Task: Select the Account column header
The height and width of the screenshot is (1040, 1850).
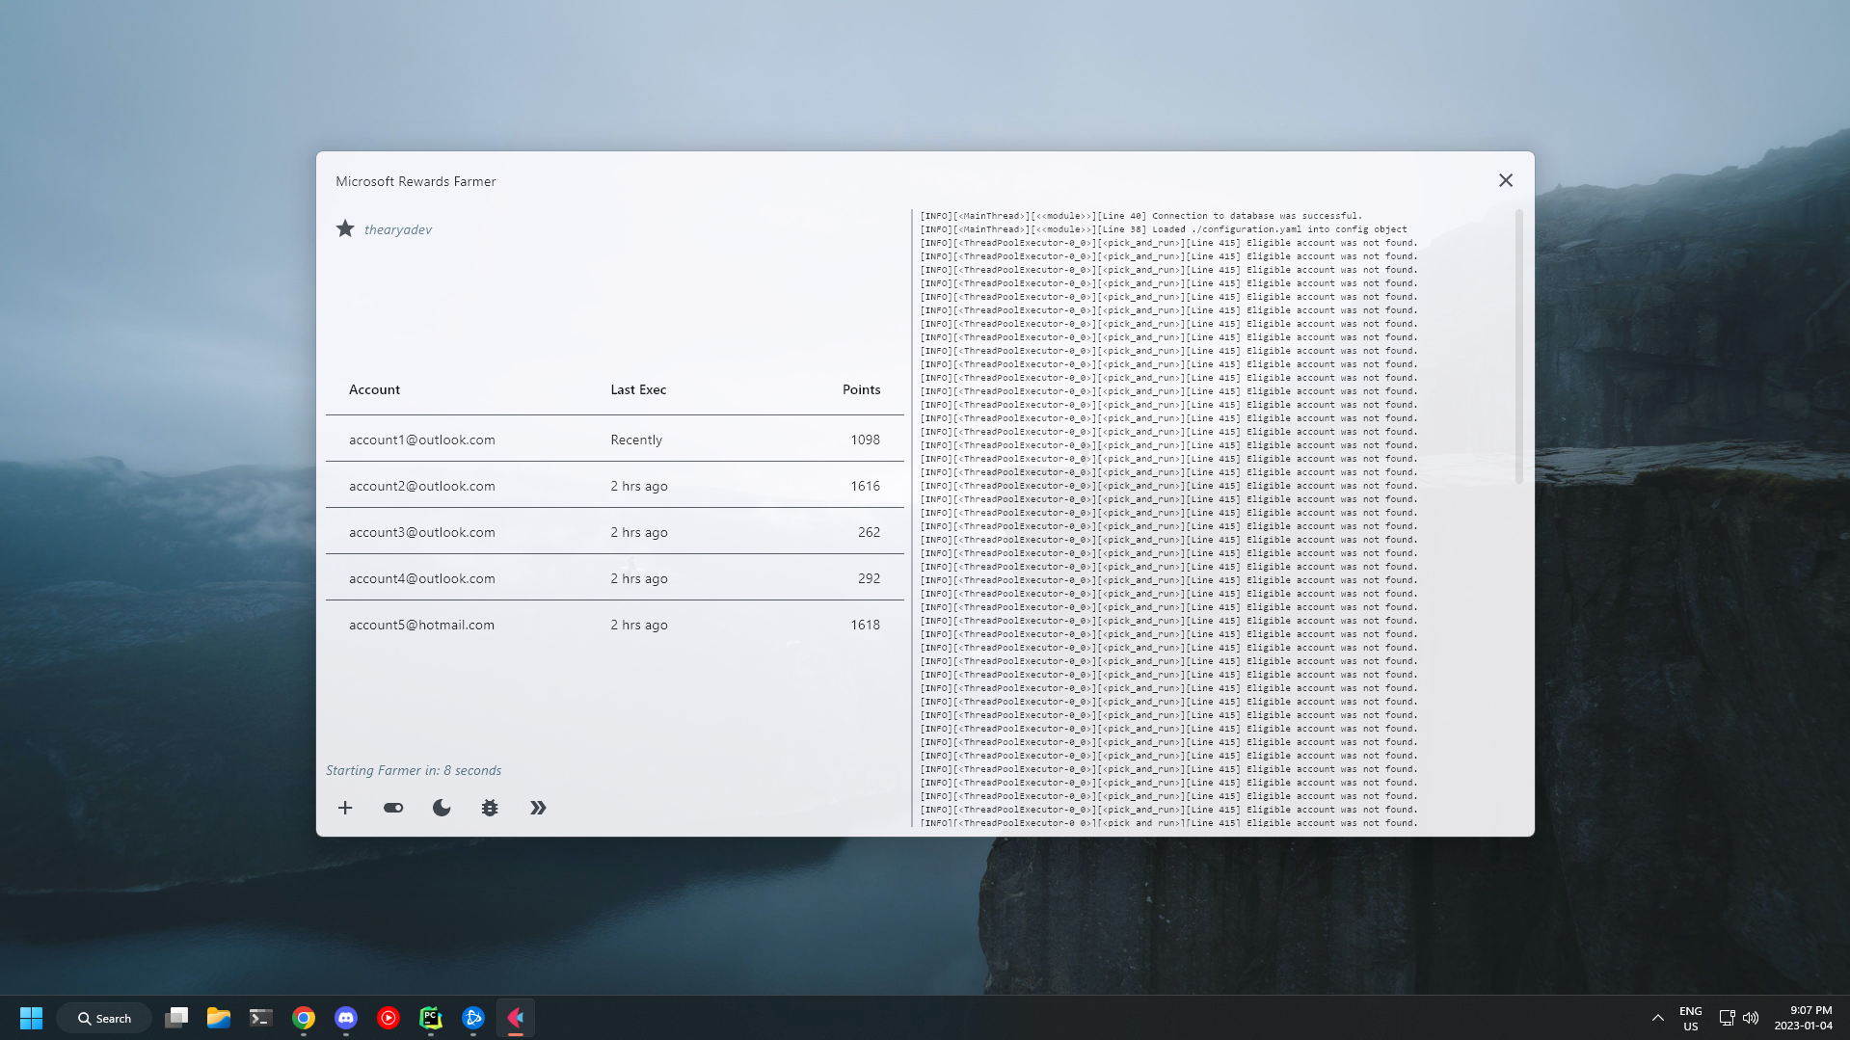Action: (374, 389)
